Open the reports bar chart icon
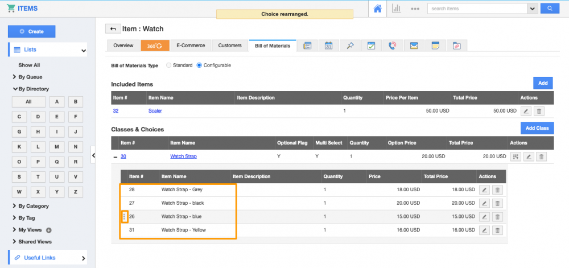The height and width of the screenshot is (268, 569). pos(396,9)
